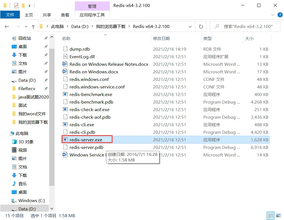The width and height of the screenshot is (284, 220).
Task: Switch to the 查看 ribbon tab
Action: pos(65,15)
